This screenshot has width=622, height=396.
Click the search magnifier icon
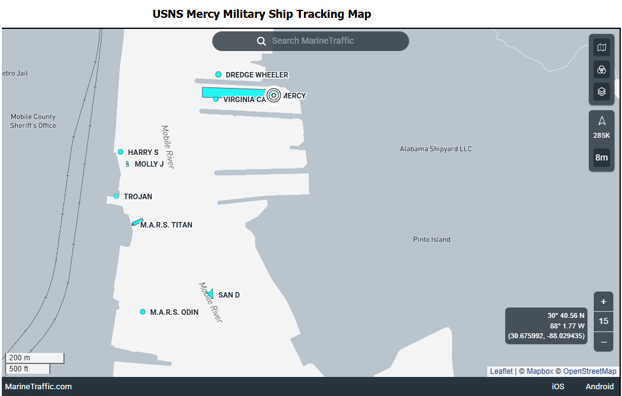pos(261,41)
